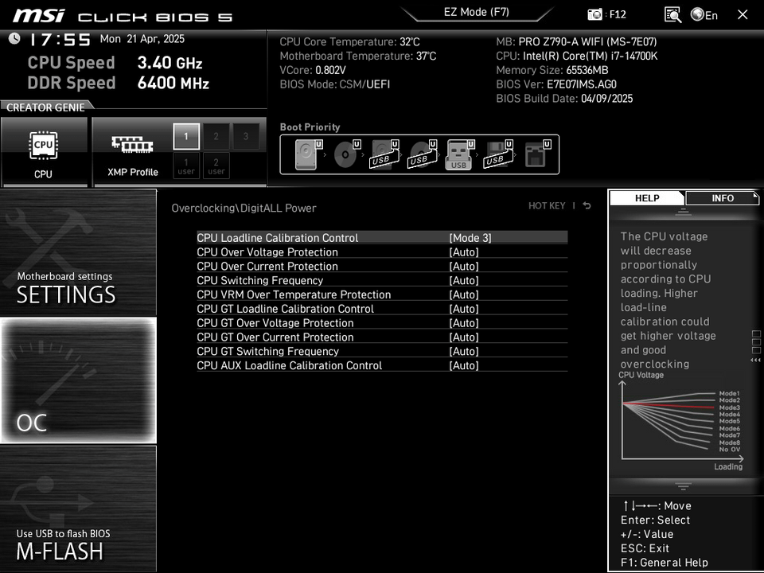The width and height of the screenshot is (764, 573).
Task: Open CPU Over Voltage Protection [Auto] value
Action: (464, 252)
